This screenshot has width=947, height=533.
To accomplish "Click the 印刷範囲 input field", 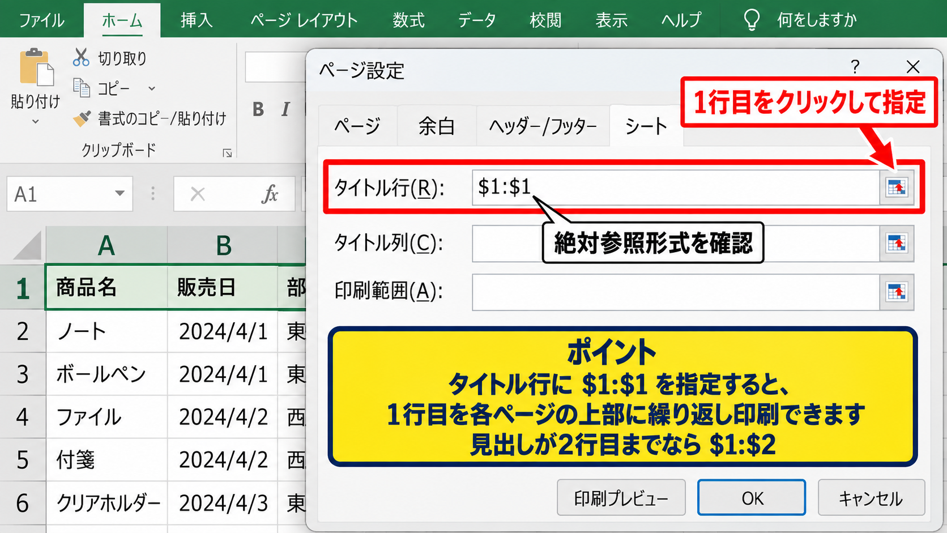I will (676, 292).
